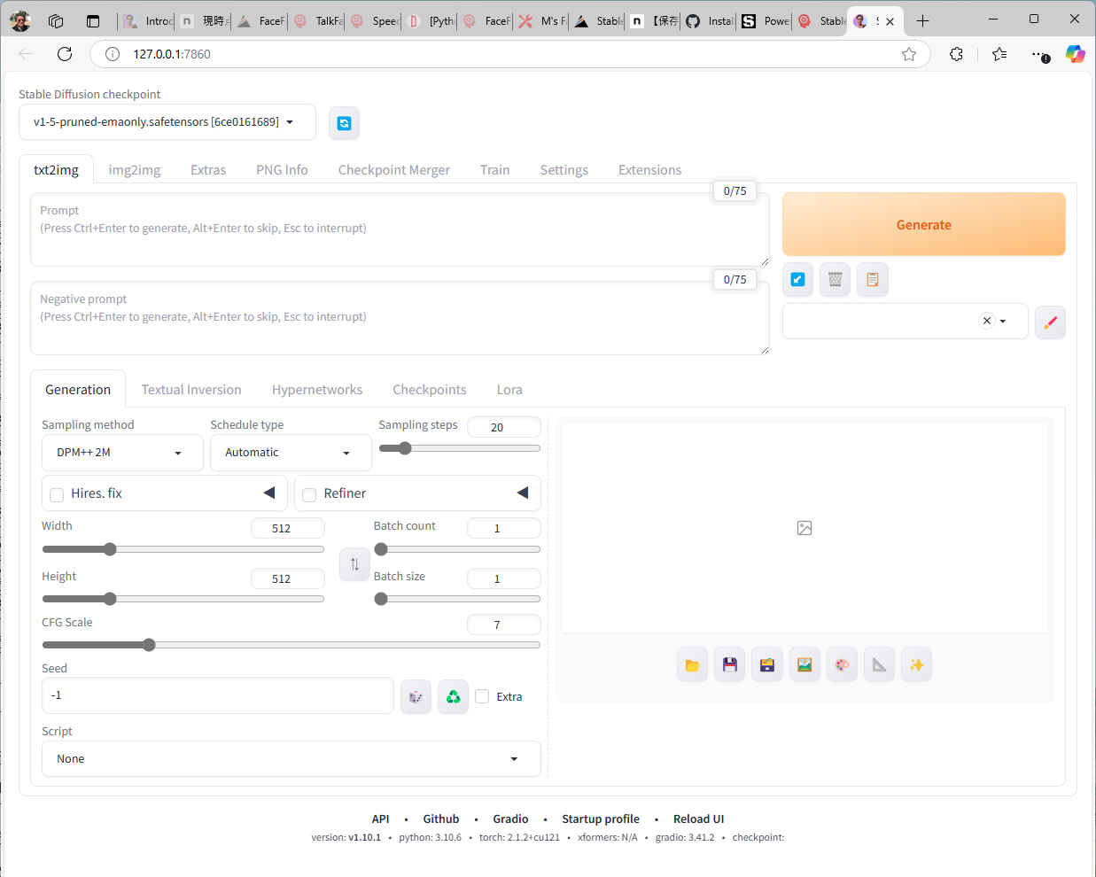Click the refresh checkpoint list icon
1096x877 pixels.
(344, 123)
